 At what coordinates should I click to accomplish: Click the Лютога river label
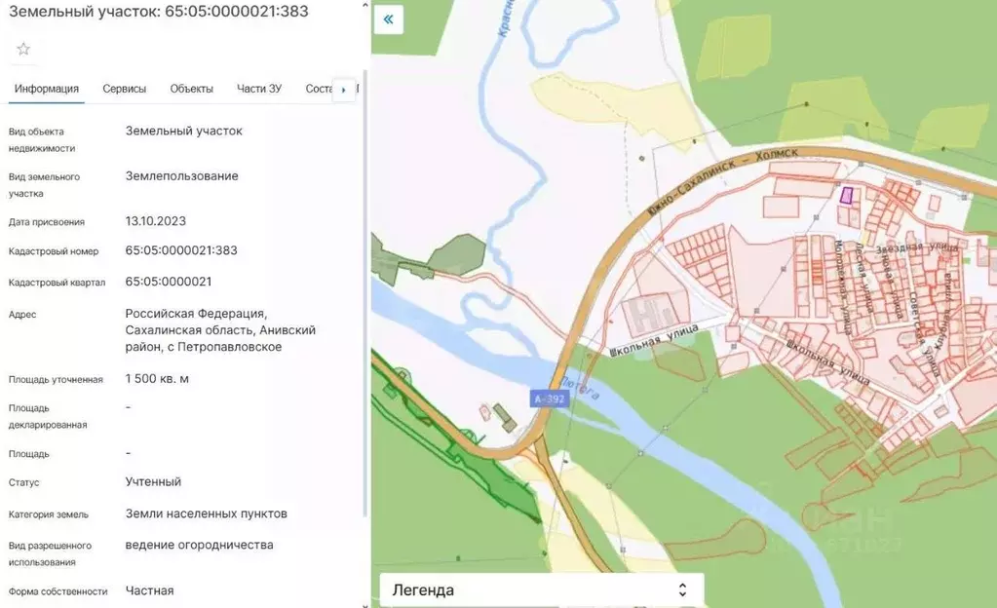(x=579, y=388)
